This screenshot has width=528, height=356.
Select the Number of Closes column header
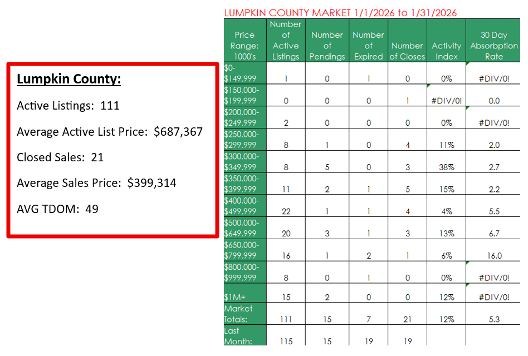(x=407, y=51)
